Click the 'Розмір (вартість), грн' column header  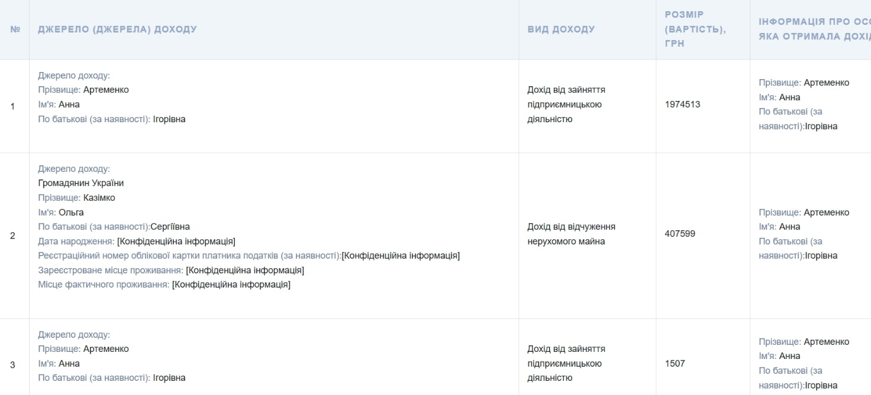[695, 30]
